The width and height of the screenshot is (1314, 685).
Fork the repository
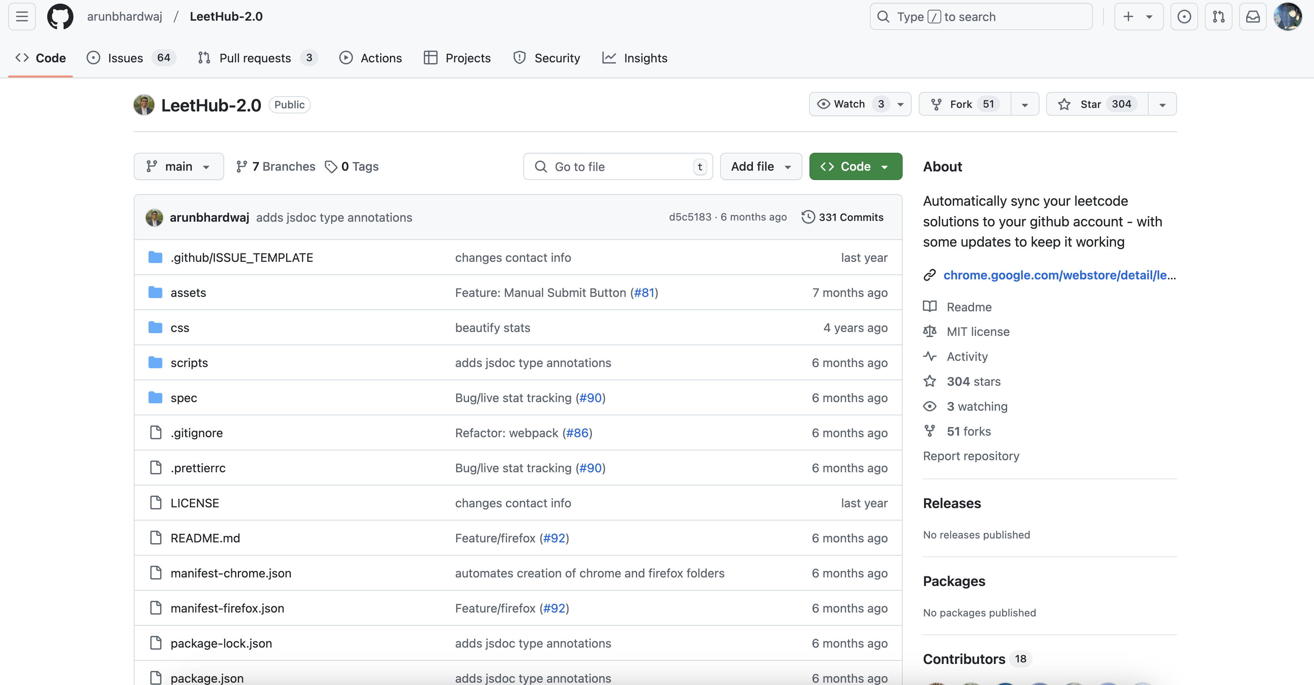tap(960, 104)
